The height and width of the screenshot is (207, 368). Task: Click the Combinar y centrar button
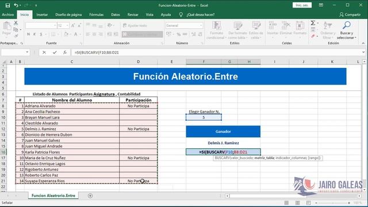142,34
